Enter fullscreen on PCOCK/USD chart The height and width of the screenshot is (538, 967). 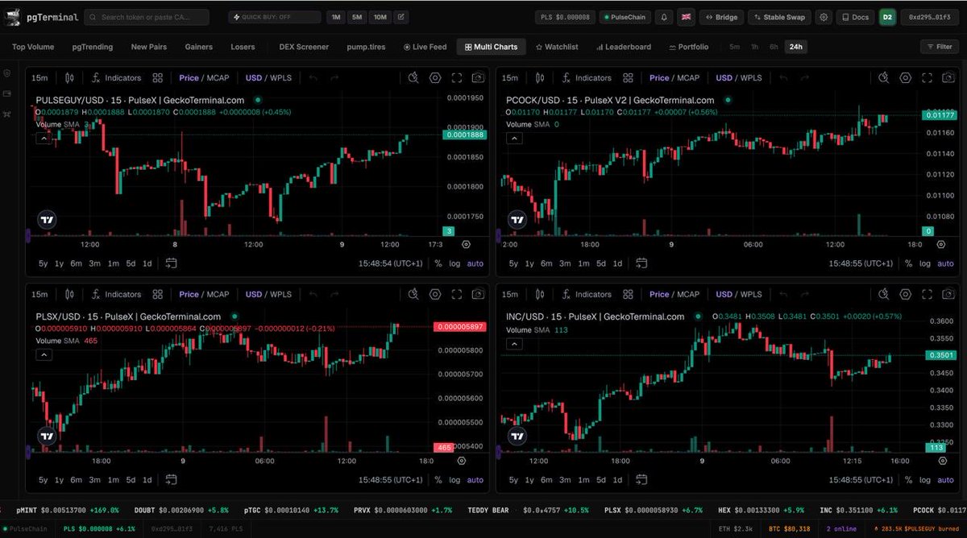coord(928,78)
